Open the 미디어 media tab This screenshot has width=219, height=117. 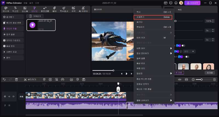click(6, 9)
